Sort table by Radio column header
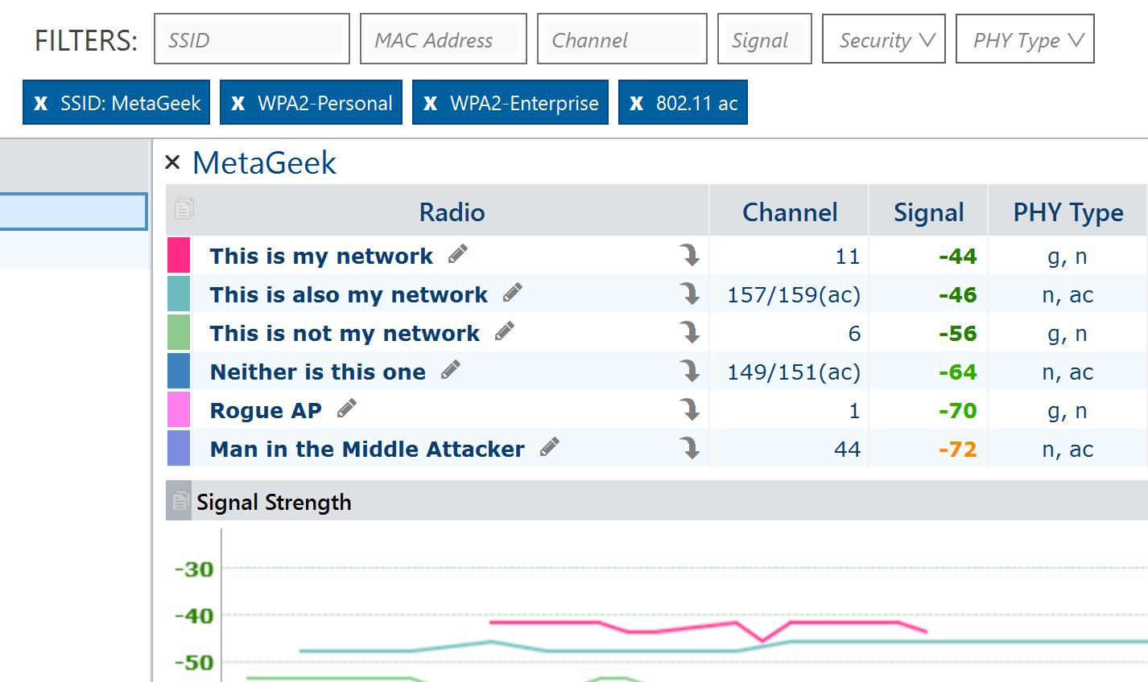 [452, 212]
